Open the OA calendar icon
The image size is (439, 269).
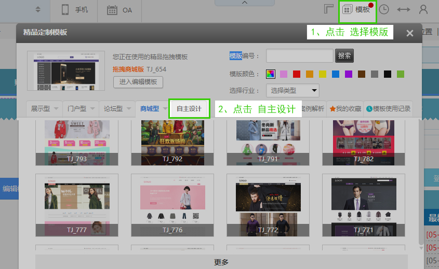[x=119, y=10]
